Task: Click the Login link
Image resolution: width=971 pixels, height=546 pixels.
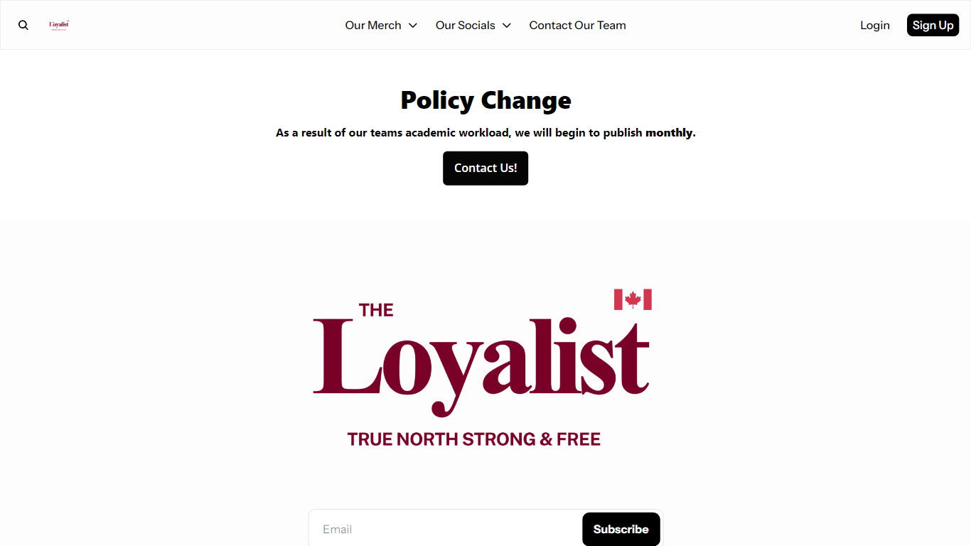Action: pos(875,25)
